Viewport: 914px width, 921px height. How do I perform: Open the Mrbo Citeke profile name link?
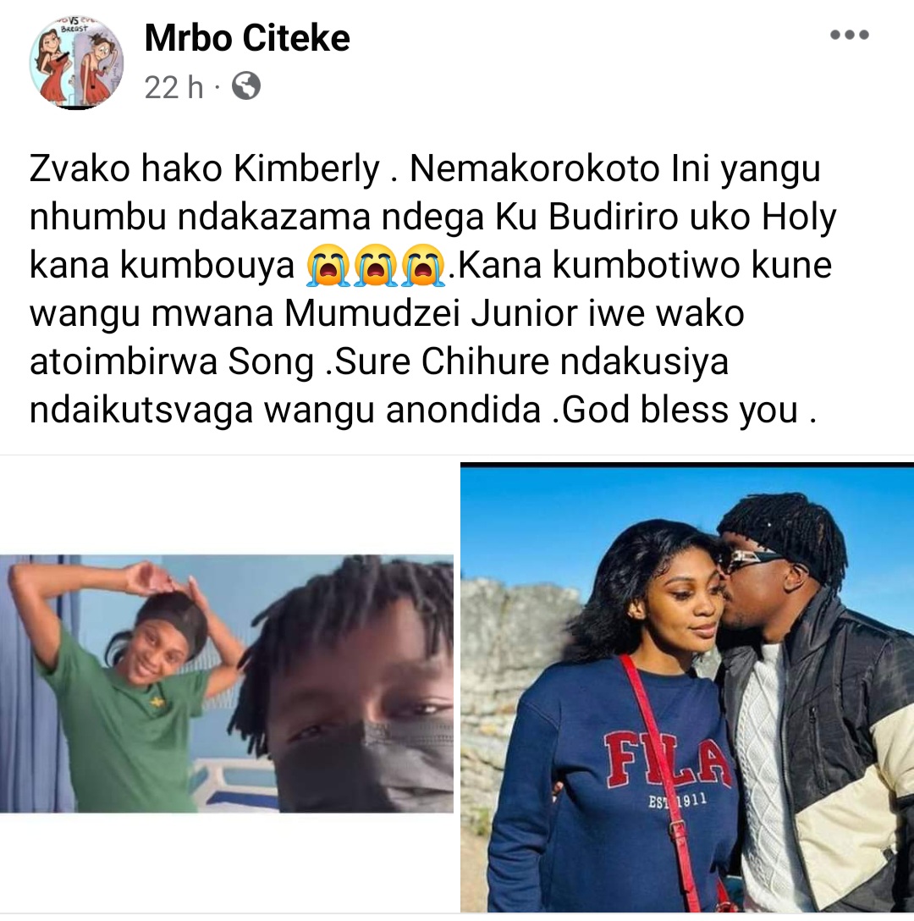[x=247, y=38]
